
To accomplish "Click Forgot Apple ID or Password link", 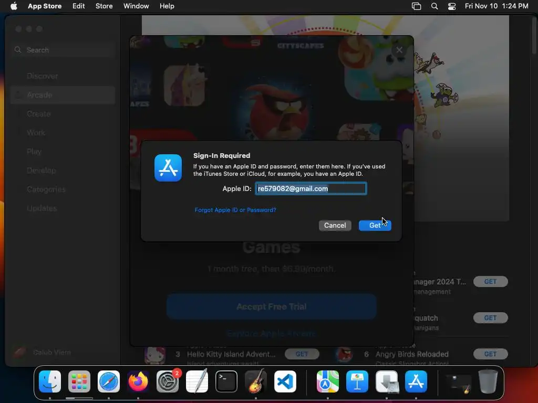I will coord(235,210).
